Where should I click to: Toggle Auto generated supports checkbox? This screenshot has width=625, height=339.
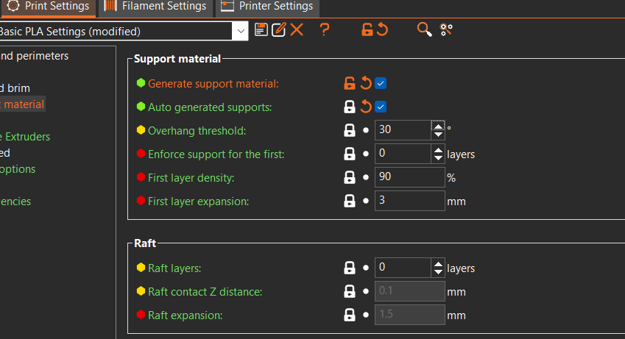(x=381, y=107)
